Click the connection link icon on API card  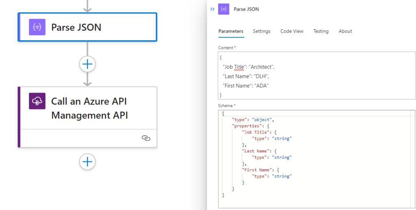(146, 138)
